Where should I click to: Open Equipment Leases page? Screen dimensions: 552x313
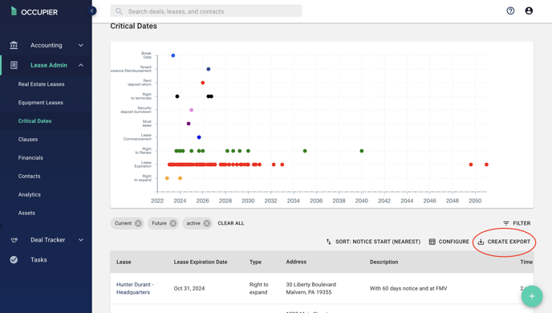[40, 103]
